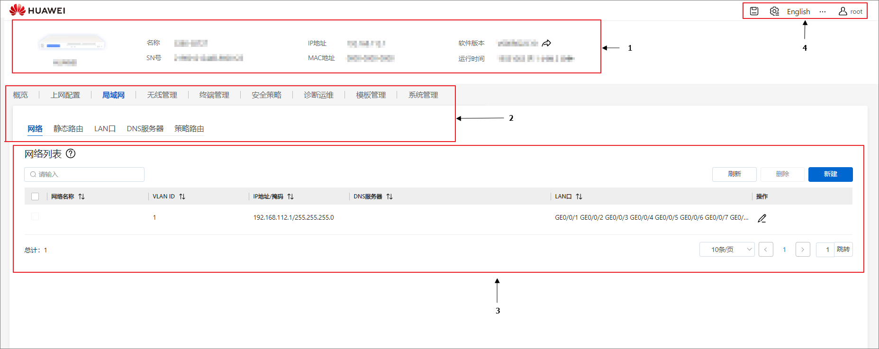The image size is (879, 349).
Task: Tick the select-all header checkbox
Action: (x=35, y=197)
